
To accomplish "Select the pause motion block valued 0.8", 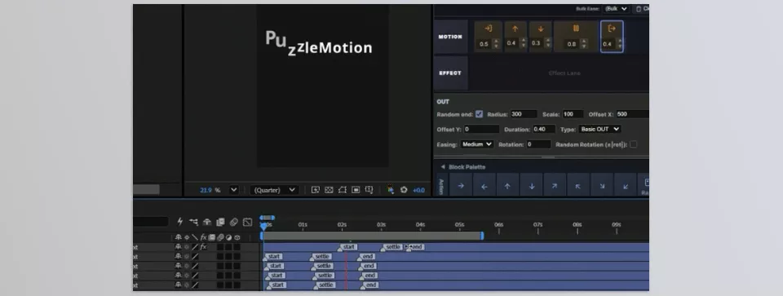I will 576,37.
